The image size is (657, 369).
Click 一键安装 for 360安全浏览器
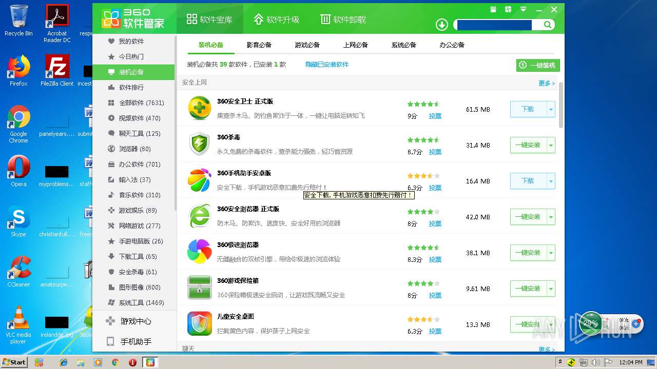(x=528, y=217)
